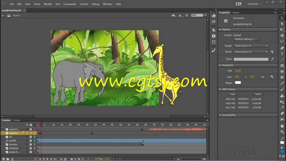Toggle lock on the AS layer
The width and height of the screenshot is (286, 161).
31,137
